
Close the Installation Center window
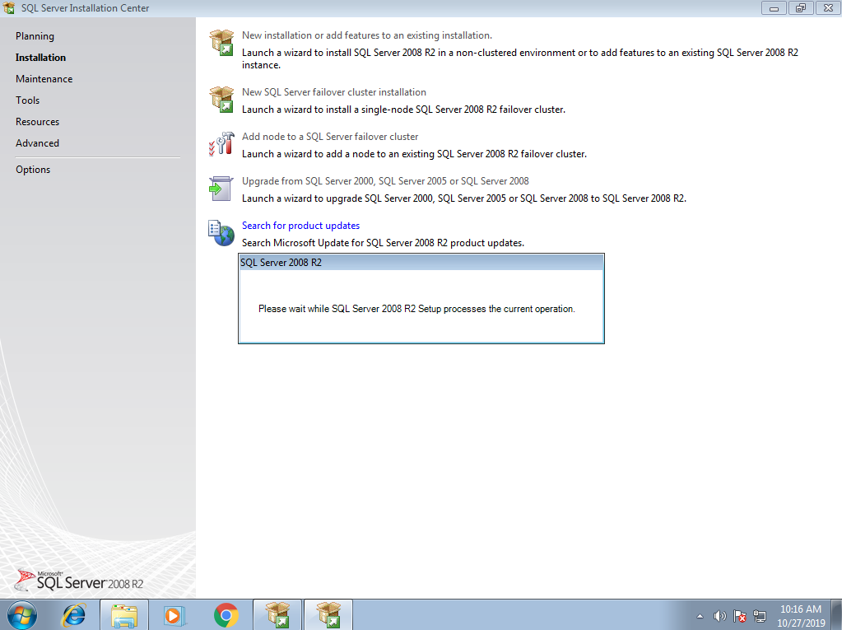pos(828,8)
